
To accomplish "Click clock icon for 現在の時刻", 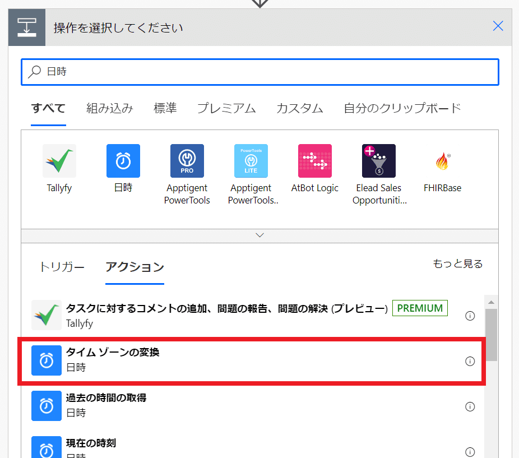I will [x=47, y=448].
